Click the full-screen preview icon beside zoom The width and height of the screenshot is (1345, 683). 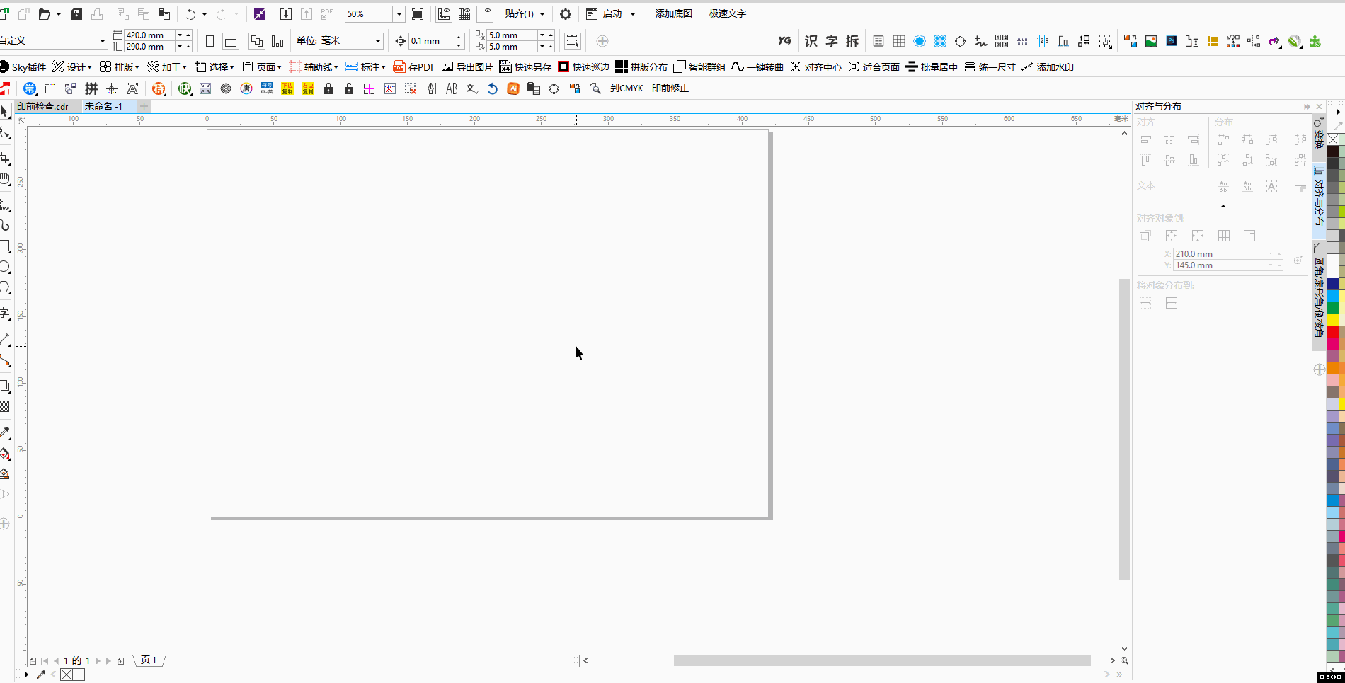[418, 14]
